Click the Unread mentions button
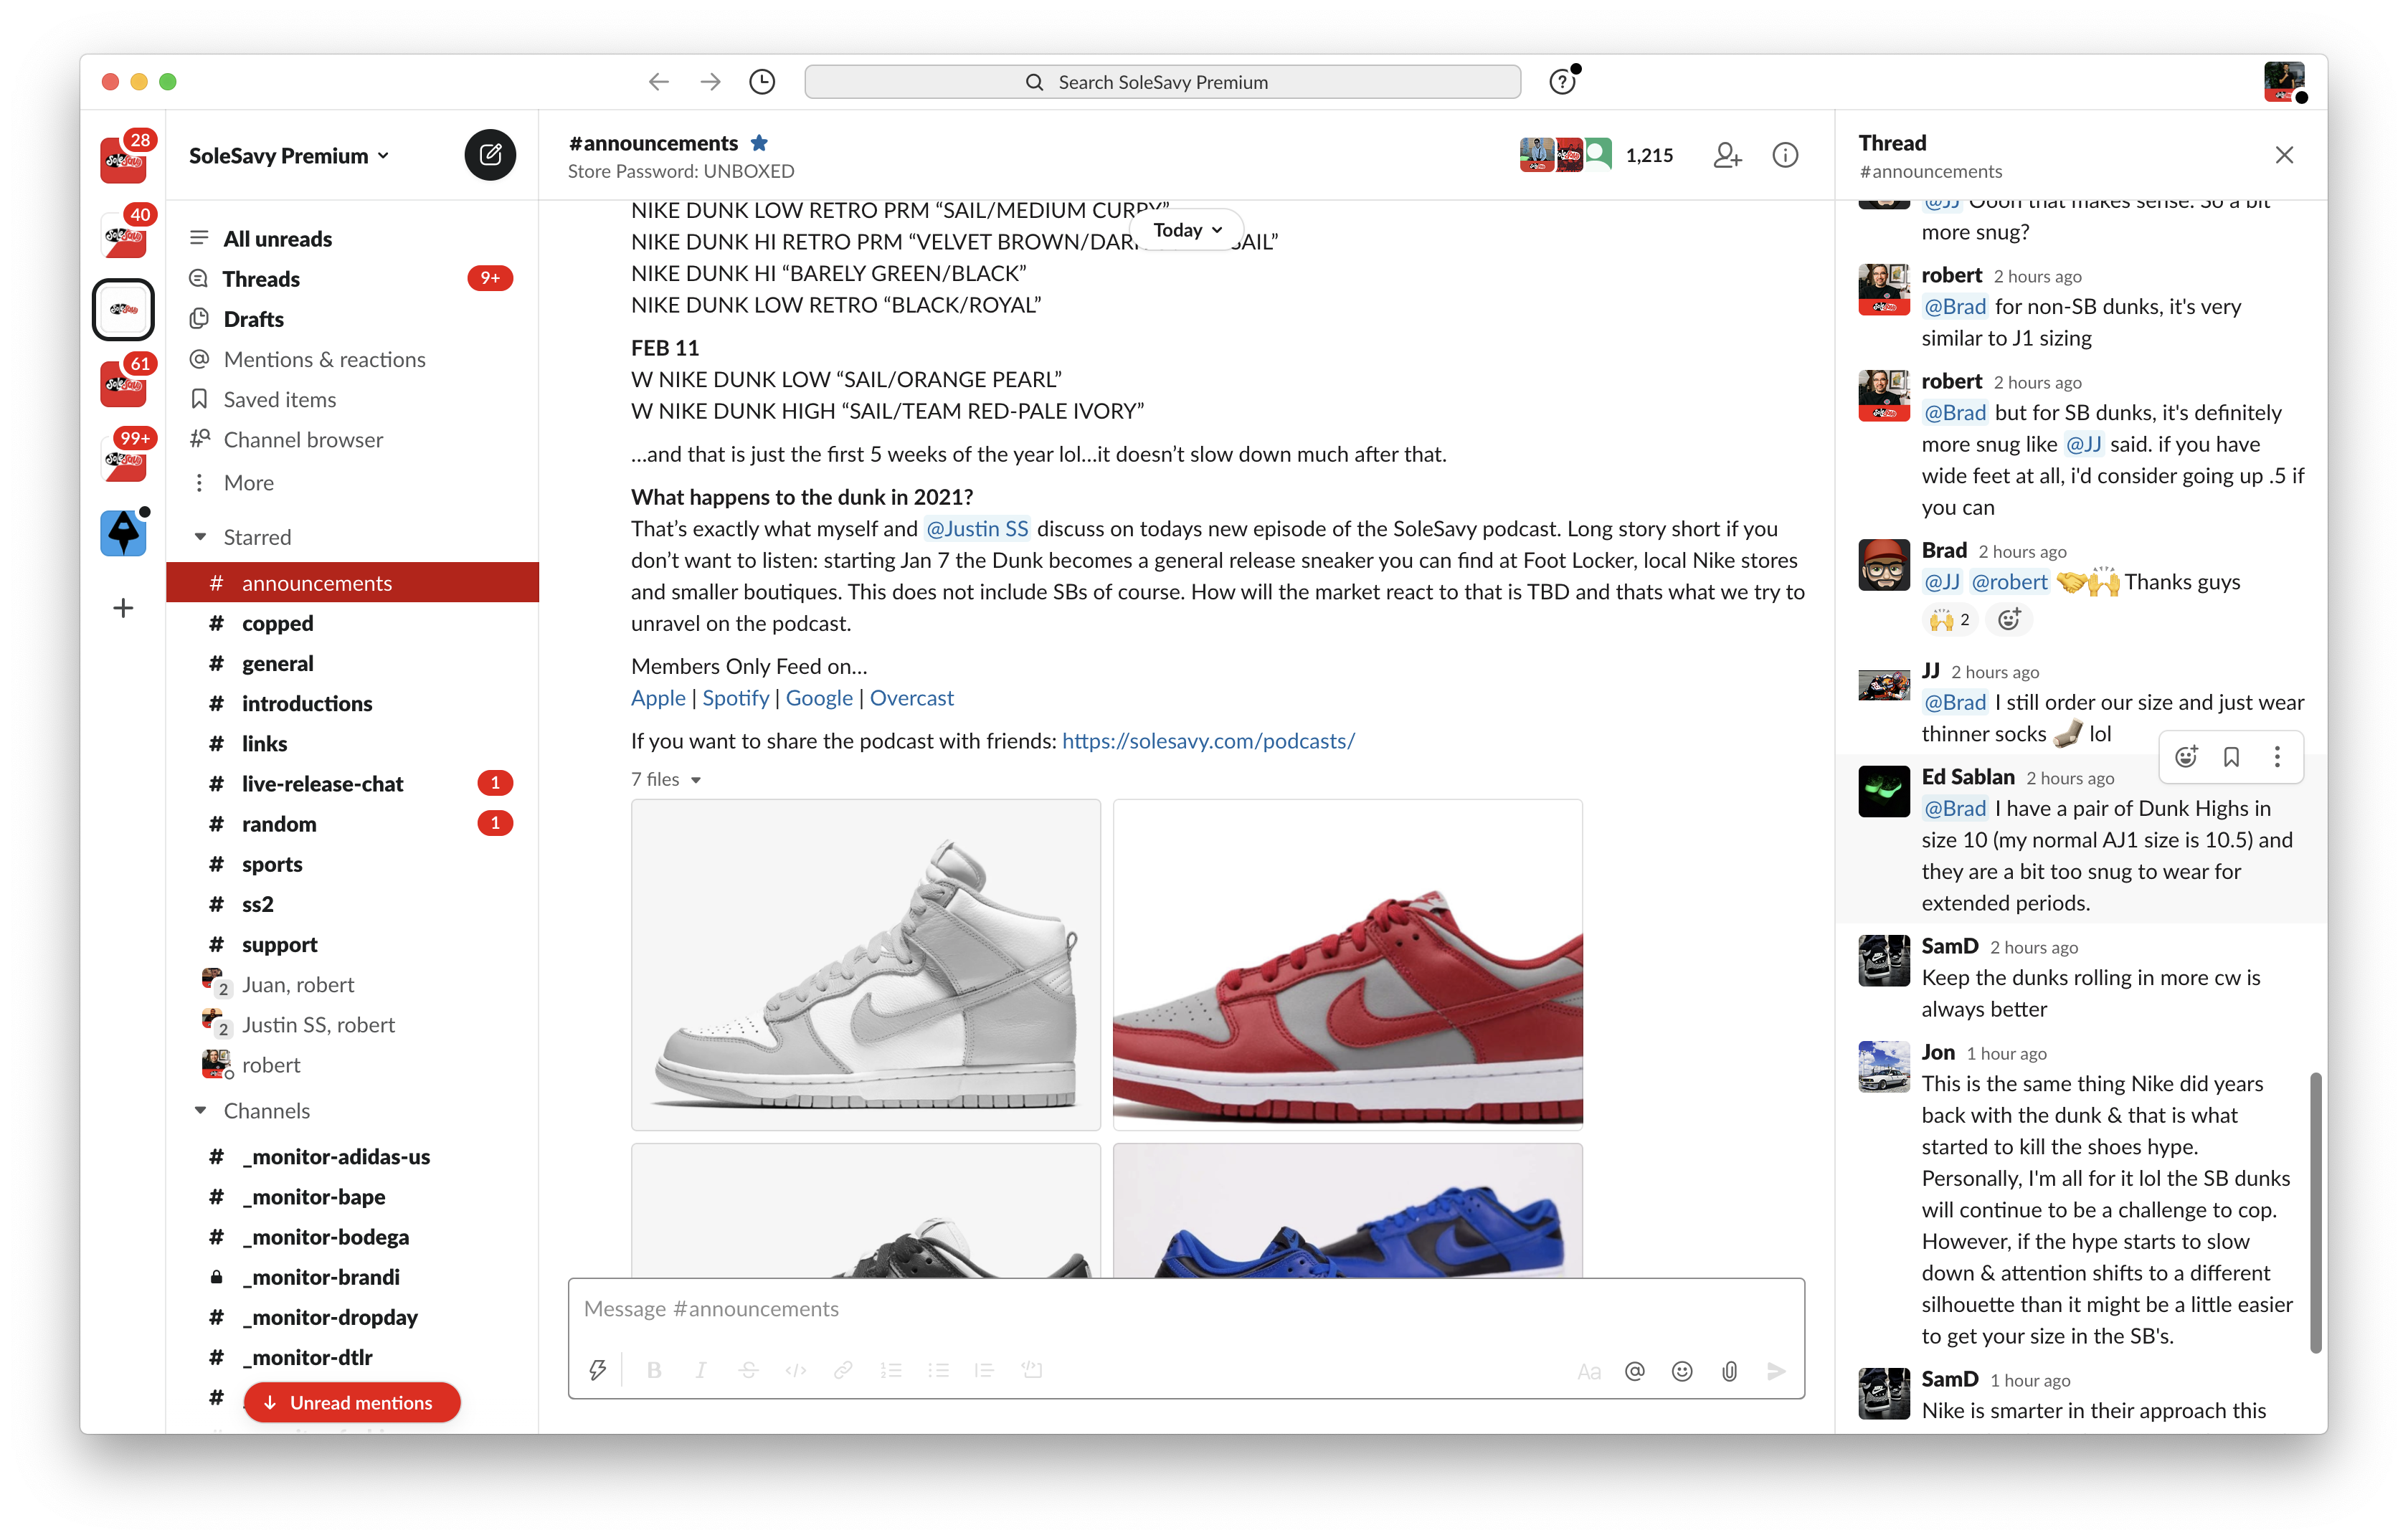2408x1540 pixels. [351, 1402]
